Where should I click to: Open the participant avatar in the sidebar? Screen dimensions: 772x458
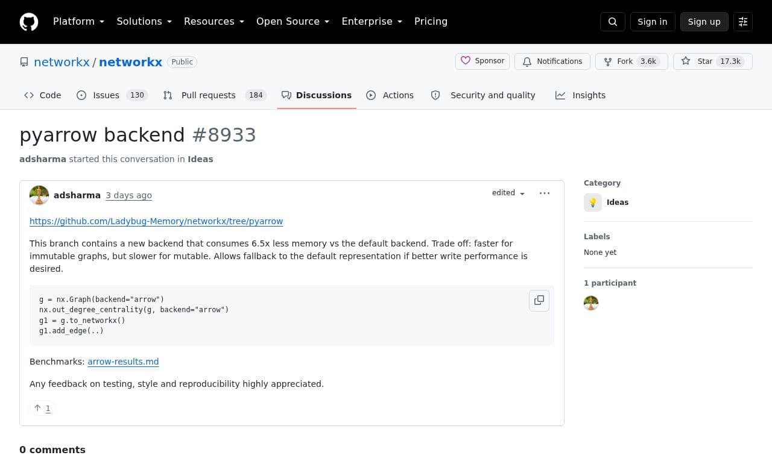point(591,303)
